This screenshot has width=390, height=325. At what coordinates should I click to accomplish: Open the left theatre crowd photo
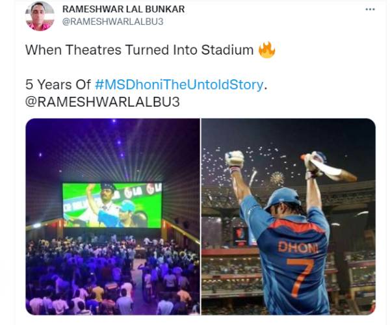click(x=112, y=216)
